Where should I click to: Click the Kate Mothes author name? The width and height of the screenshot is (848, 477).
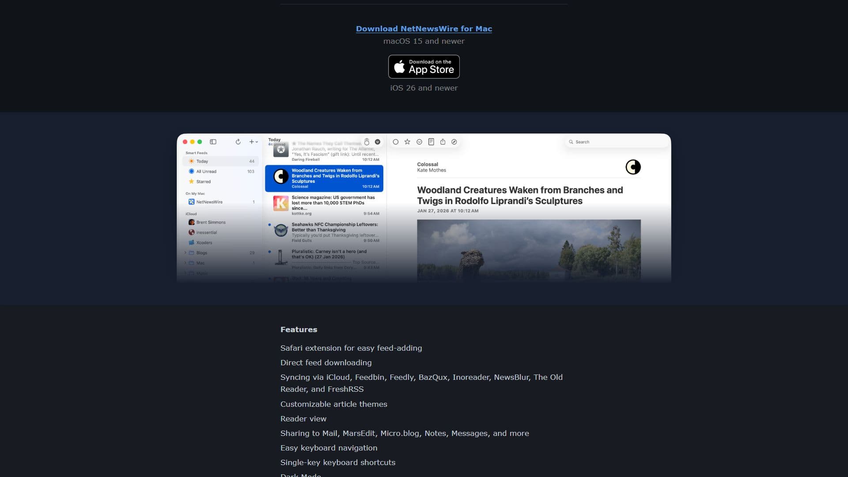[x=432, y=170]
